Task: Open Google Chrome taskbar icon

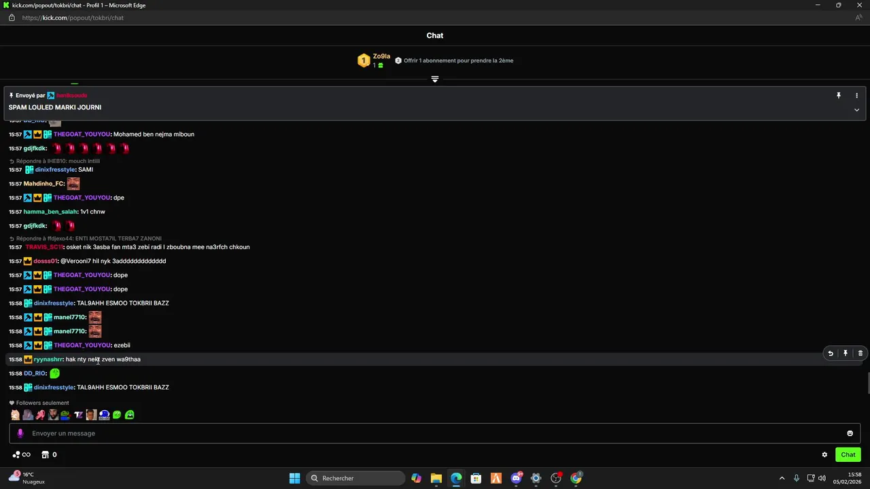Action: [576, 478]
